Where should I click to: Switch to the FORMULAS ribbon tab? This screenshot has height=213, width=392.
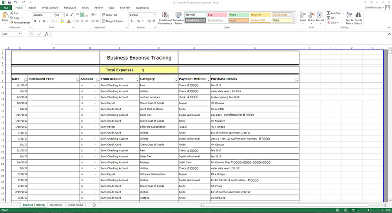70,8
